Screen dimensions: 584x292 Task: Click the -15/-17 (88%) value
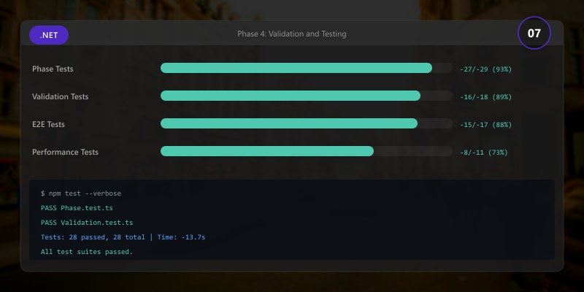pyautogui.click(x=485, y=125)
